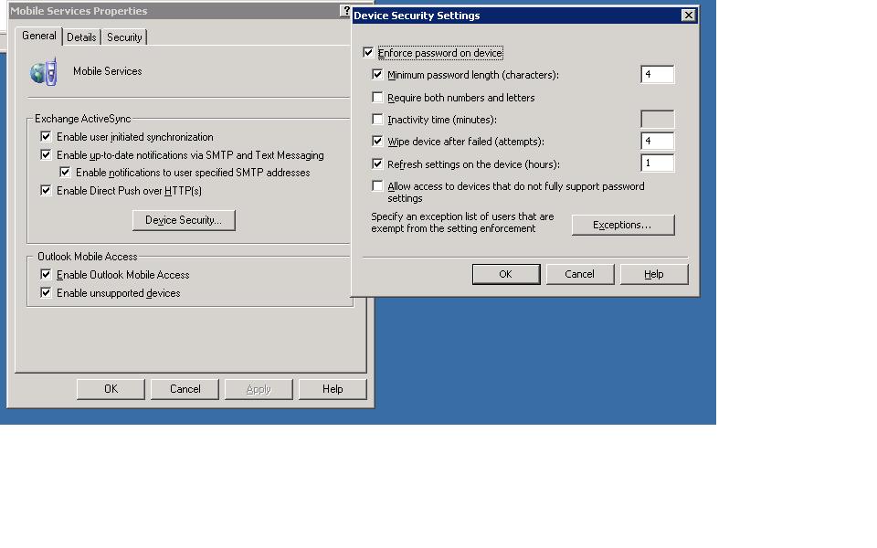877x548 pixels.
Task: Click OK in Mobile Services Properties
Action: coord(111,389)
